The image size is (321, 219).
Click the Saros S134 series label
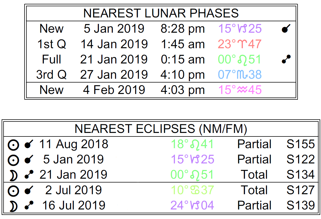click(x=301, y=175)
